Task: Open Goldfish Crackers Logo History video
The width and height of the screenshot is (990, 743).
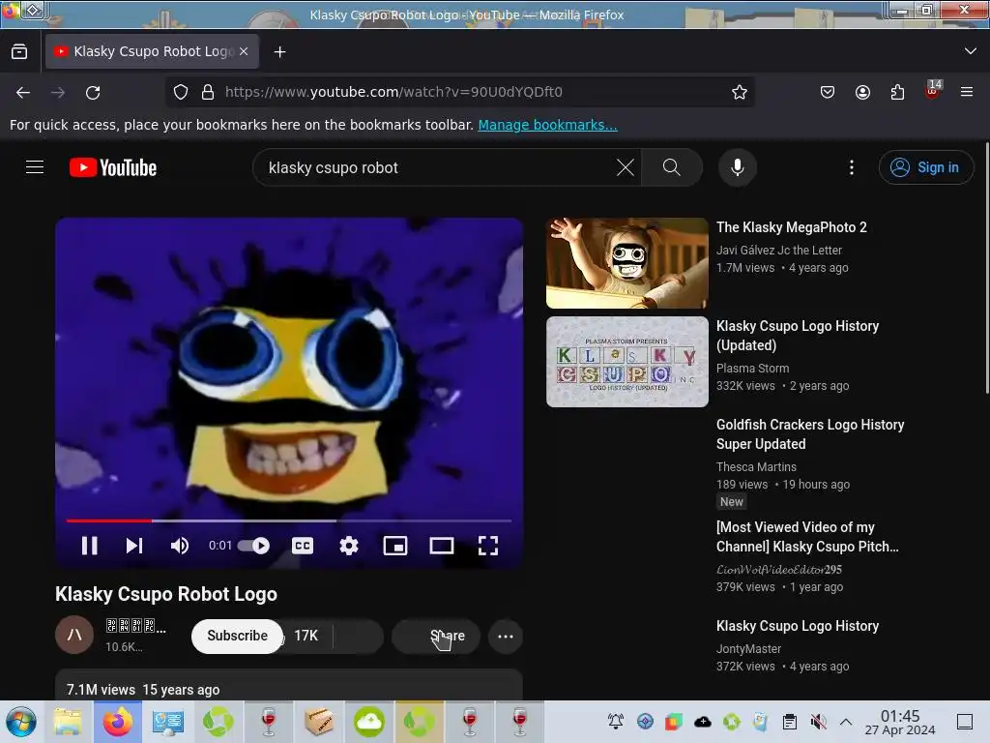Action: coord(810,434)
